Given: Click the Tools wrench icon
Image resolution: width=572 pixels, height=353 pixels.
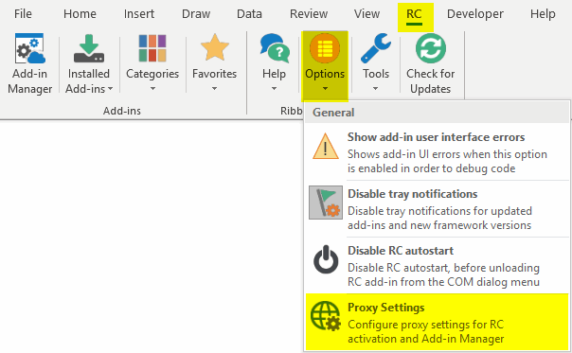Looking at the screenshot, I should (376, 48).
